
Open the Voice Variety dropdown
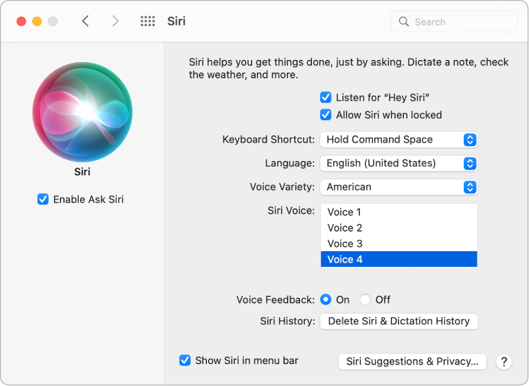[x=399, y=187]
